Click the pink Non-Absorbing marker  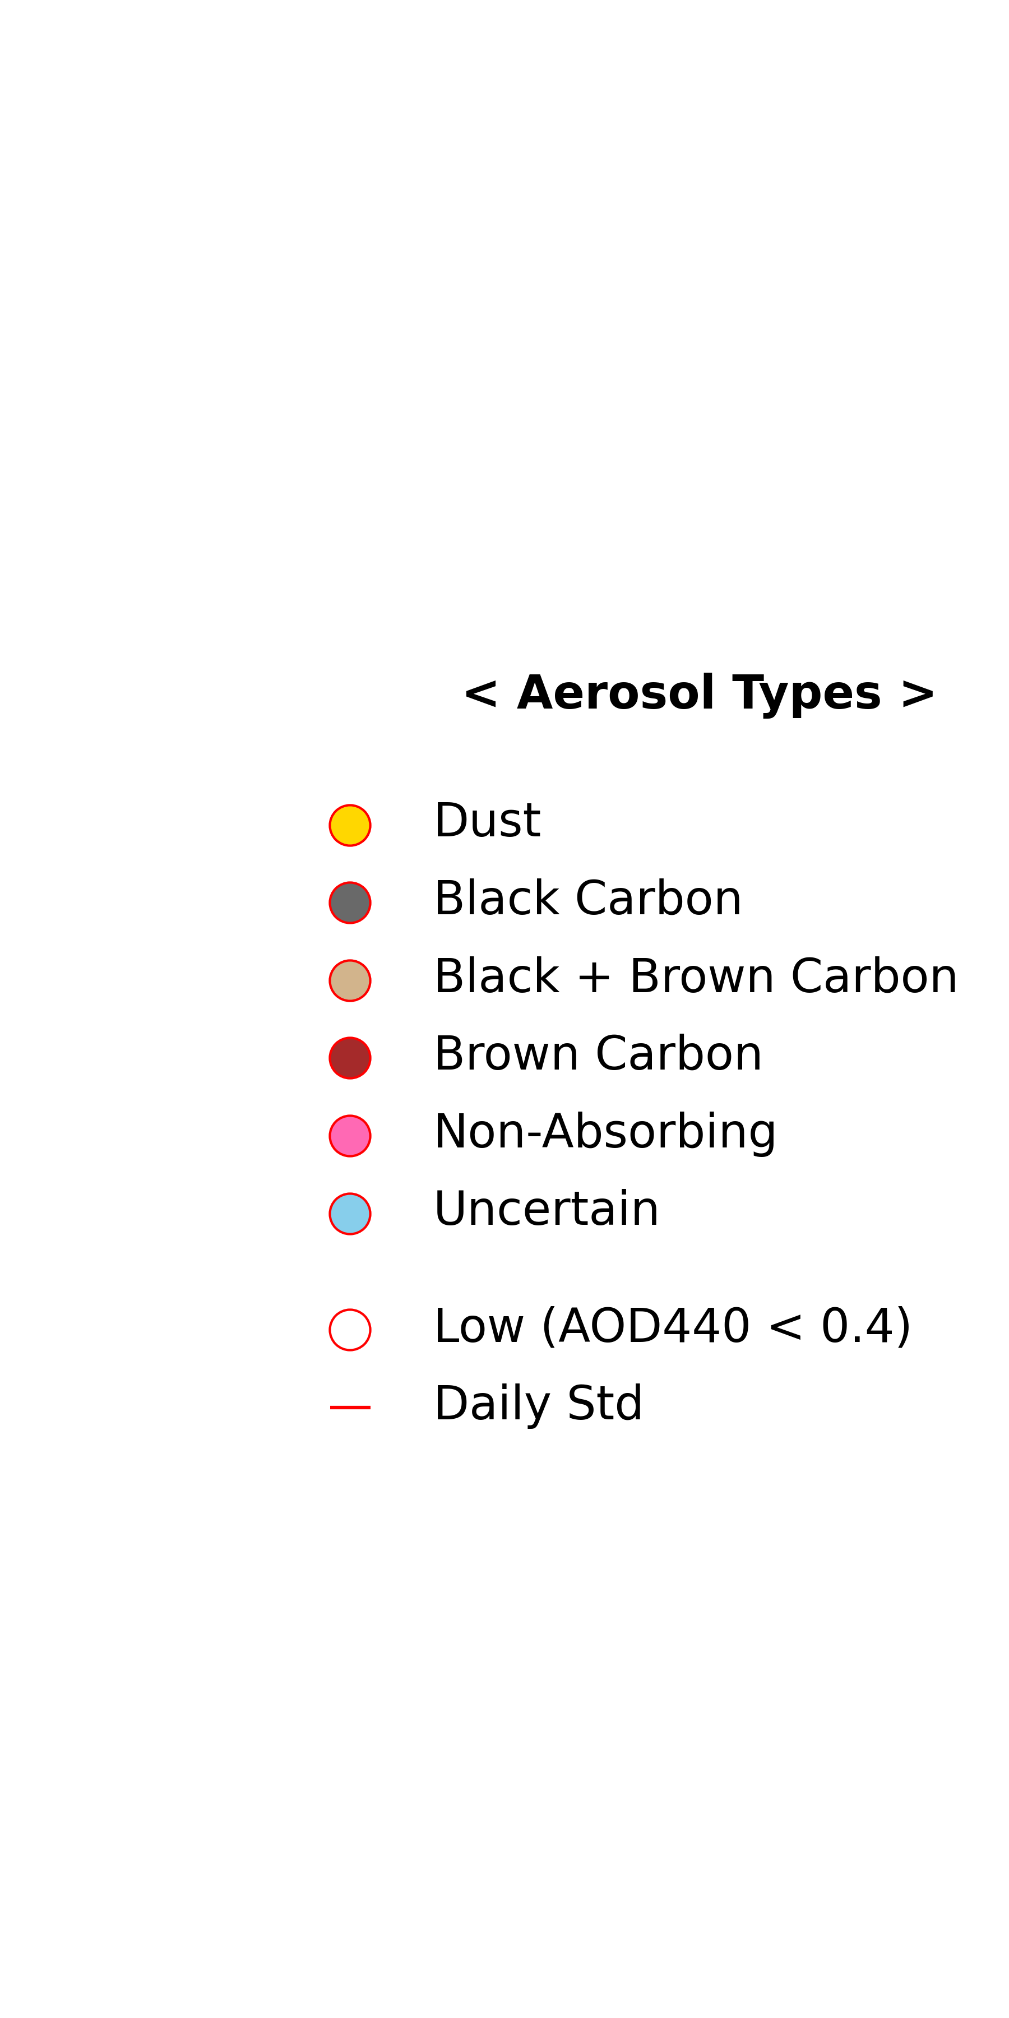(349, 1135)
